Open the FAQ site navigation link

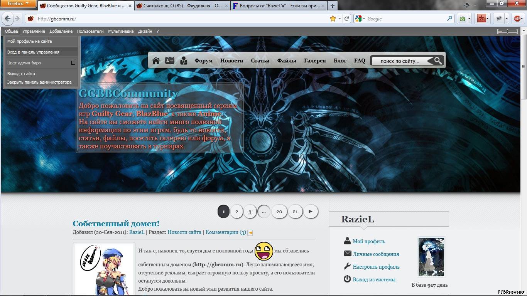click(x=360, y=61)
